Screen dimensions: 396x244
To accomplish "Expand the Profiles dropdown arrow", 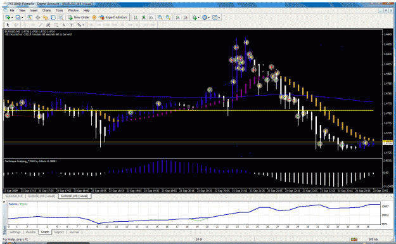I will (22, 18).
